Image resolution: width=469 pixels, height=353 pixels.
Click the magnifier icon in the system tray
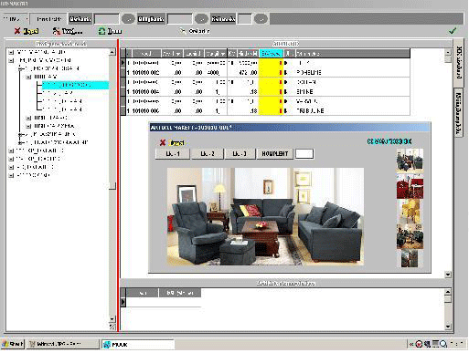(443, 344)
